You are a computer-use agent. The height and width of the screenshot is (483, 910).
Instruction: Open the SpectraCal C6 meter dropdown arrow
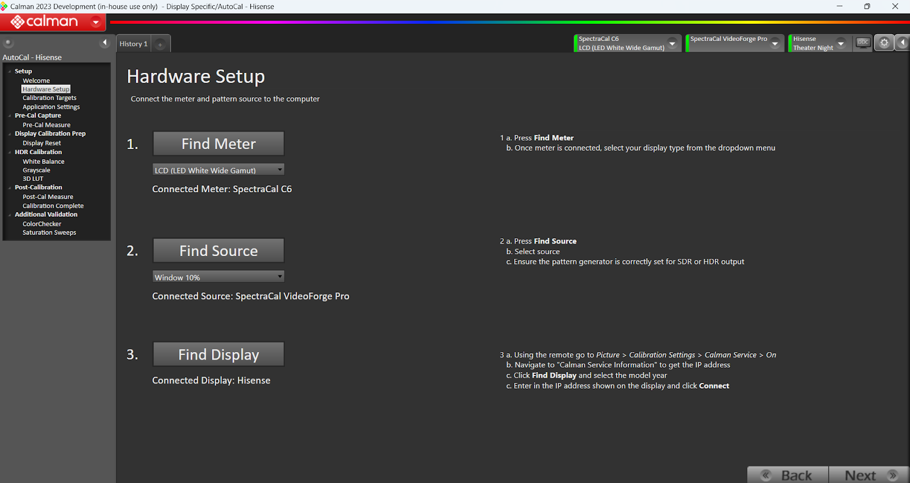672,43
